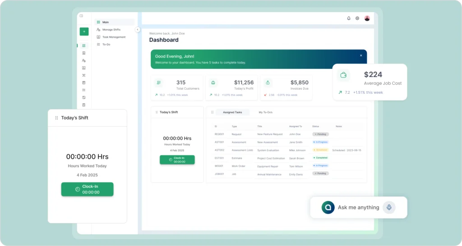Click the Annual Maintenance title
The height and width of the screenshot is (246, 462).
pyautogui.click(x=269, y=174)
